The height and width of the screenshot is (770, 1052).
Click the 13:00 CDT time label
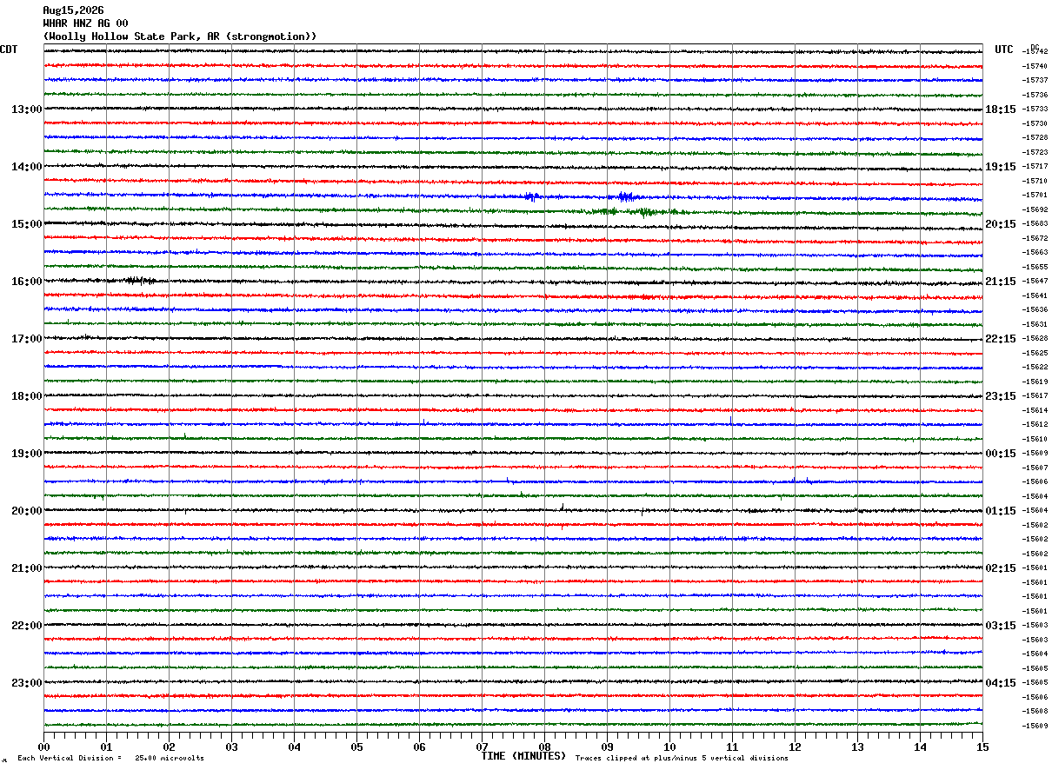26,110
